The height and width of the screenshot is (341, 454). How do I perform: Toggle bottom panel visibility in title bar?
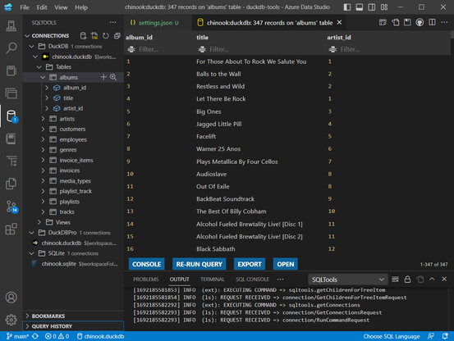tap(360, 7)
